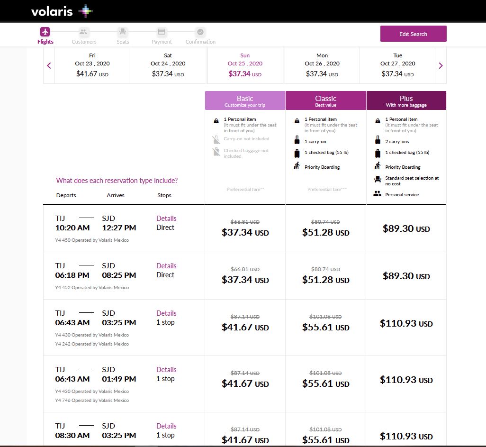Click the Payment step icon
This screenshot has height=447, width=486.
point(162,31)
